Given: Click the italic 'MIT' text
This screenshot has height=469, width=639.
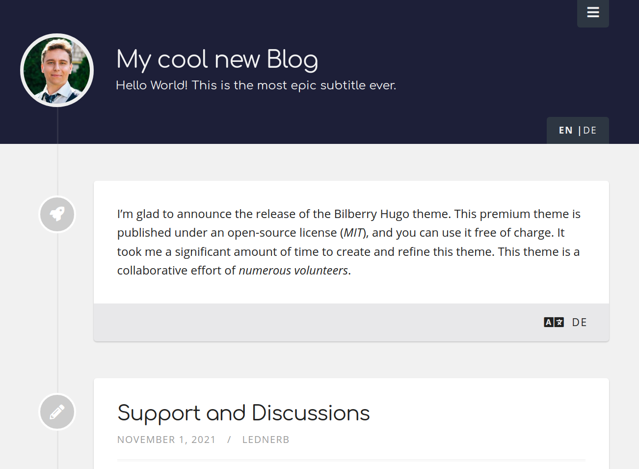Looking at the screenshot, I should pos(353,233).
